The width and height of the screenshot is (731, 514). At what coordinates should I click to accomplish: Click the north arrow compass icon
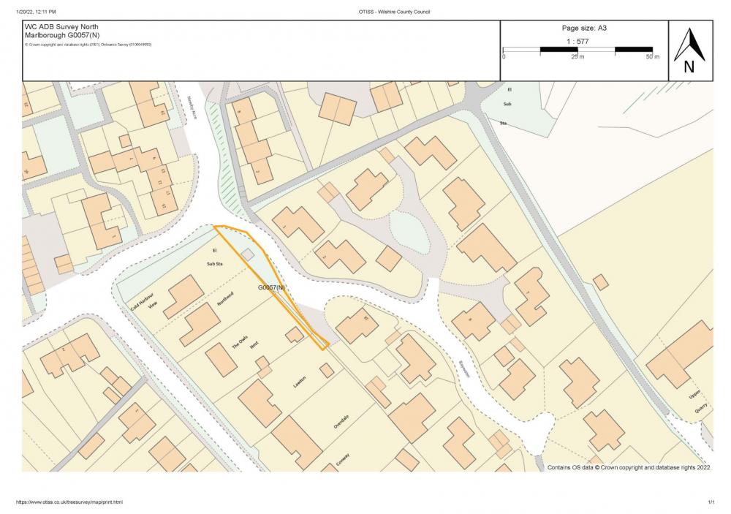tap(689, 50)
